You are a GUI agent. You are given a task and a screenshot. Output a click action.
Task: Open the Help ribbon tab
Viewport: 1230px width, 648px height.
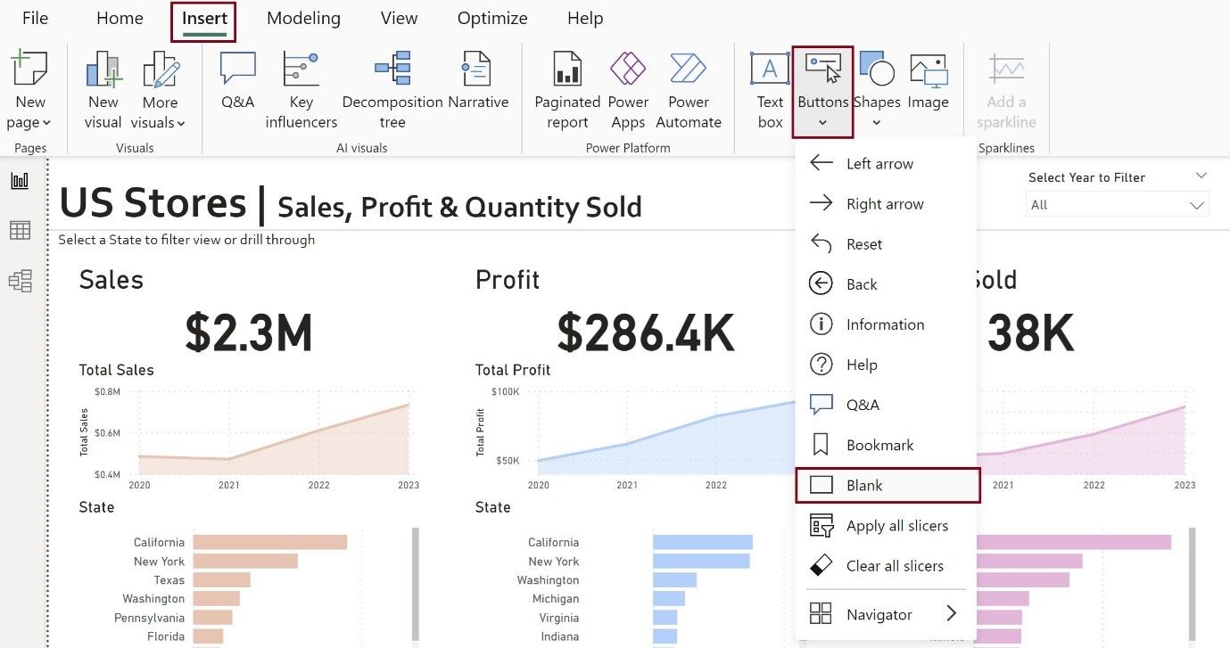[585, 18]
